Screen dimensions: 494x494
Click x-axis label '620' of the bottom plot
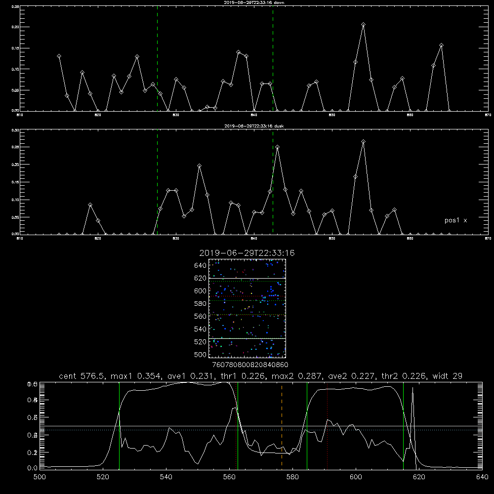pyautogui.click(x=419, y=477)
